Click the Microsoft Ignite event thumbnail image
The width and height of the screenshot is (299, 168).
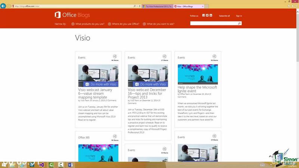coord(198,74)
